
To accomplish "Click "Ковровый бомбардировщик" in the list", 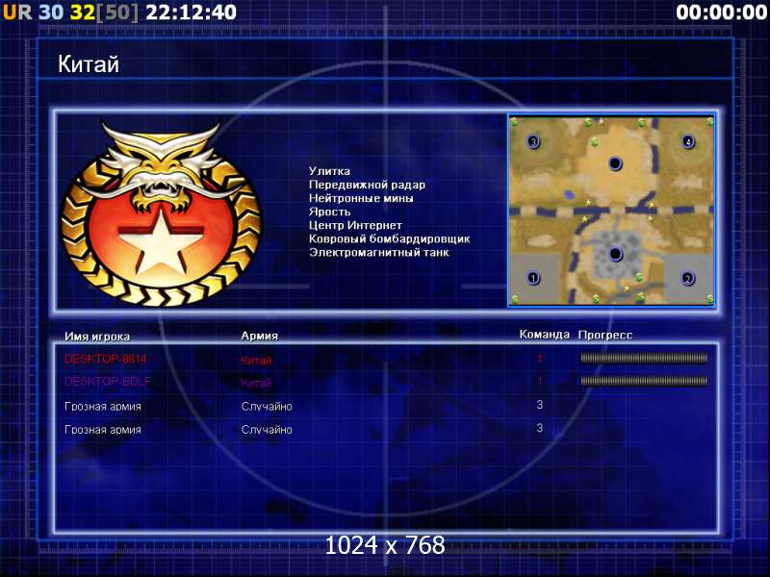I will (x=390, y=238).
